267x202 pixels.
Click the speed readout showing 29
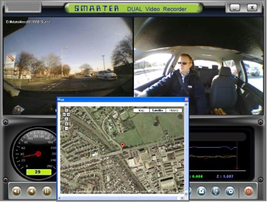click(x=39, y=172)
